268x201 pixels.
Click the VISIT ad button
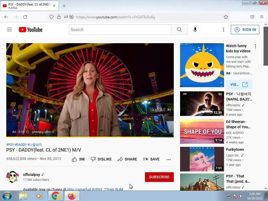click(239, 85)
